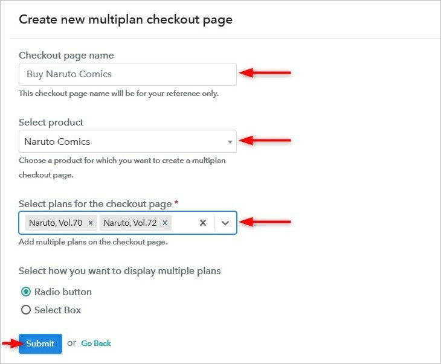Image resolution: width=441 pixels, height=364 pixels.
Task: Click the 'Select how you want to display multiple plans' label
Action: pos(120,271)
